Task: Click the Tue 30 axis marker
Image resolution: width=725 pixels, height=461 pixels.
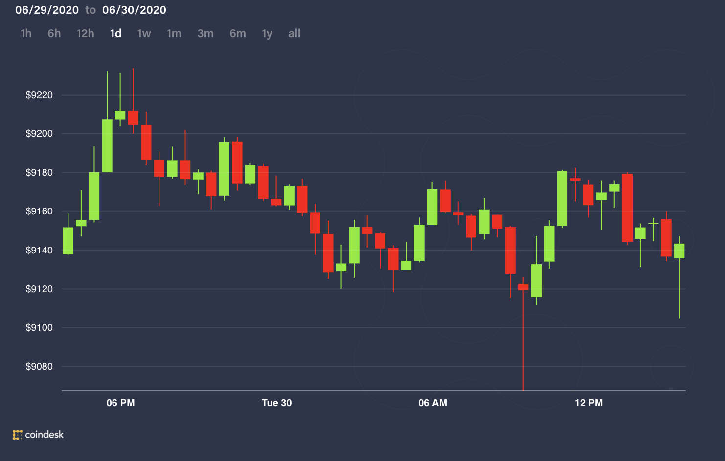Action: click(x=276, y=403)
